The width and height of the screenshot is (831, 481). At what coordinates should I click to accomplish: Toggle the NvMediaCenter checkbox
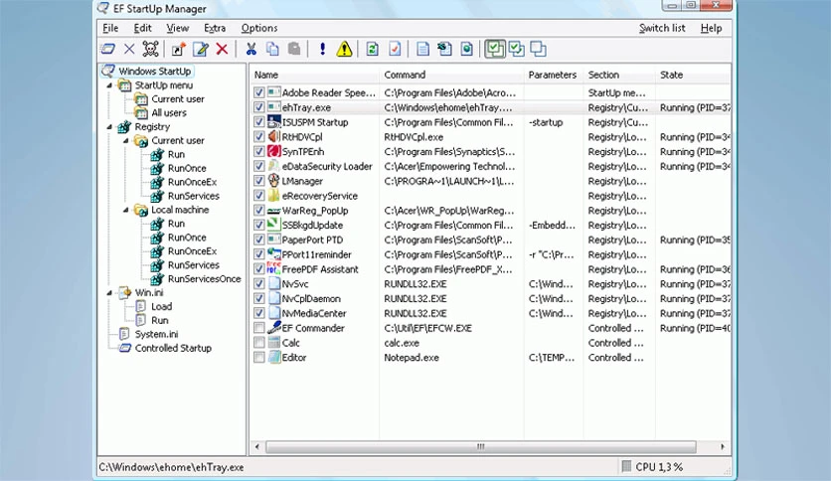point(258,314)
